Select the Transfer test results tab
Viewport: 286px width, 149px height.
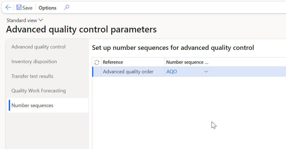(32, 76)
